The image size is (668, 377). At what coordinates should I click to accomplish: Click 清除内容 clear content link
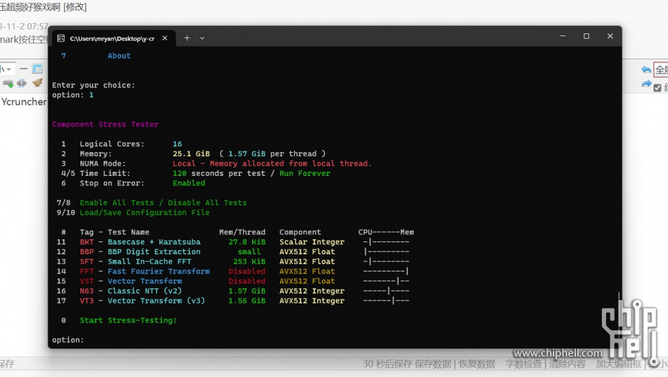click(567, 364)
